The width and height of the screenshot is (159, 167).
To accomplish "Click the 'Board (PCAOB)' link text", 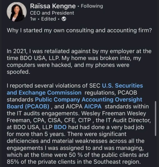I will [28, 107].
